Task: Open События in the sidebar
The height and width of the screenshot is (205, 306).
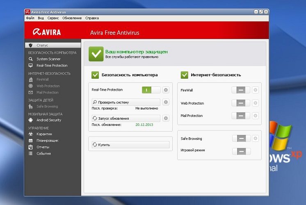Action: (43, 153)
